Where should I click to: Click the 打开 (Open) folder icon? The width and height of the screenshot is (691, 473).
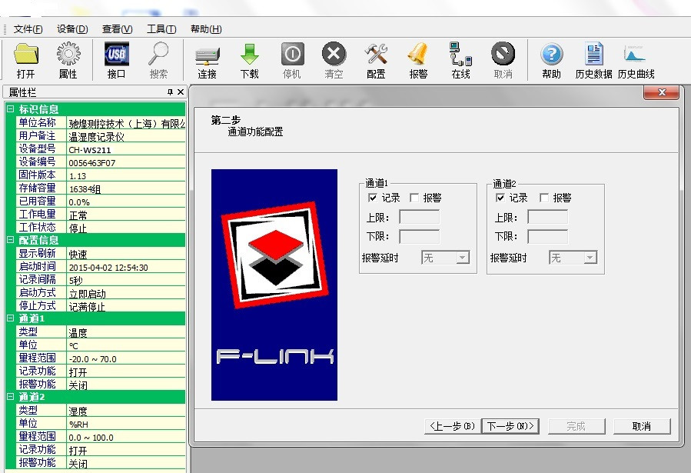(26, 55)
